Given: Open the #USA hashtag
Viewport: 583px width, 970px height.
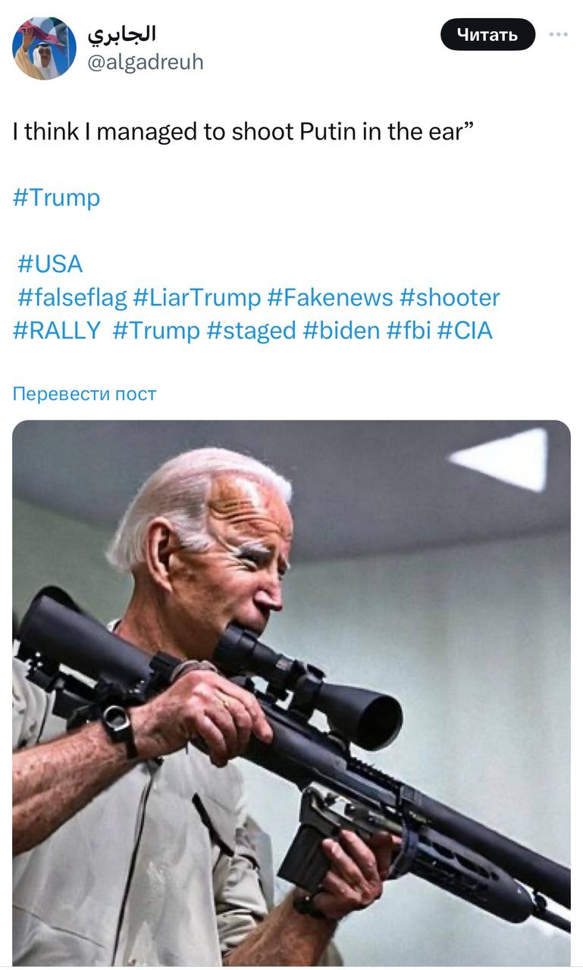Looking at the screenshot, I should 50,264.
